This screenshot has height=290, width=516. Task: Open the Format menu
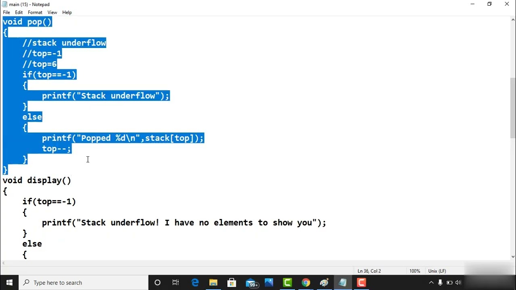click(35, 12)
